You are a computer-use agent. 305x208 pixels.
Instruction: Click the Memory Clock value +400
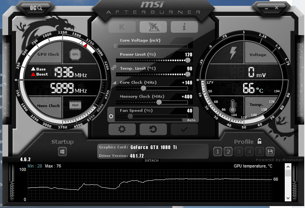187,97
